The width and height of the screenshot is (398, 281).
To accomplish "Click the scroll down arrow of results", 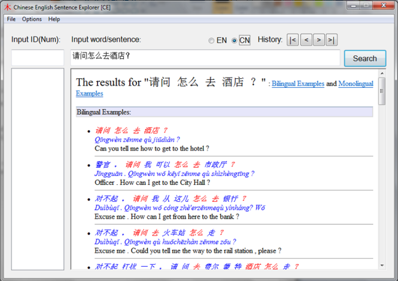I will (382, 265).
